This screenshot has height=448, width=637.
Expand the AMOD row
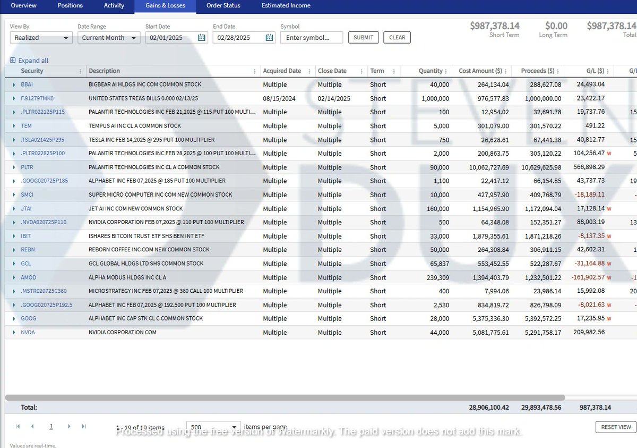pyautogui.click(x=14, y=277)
